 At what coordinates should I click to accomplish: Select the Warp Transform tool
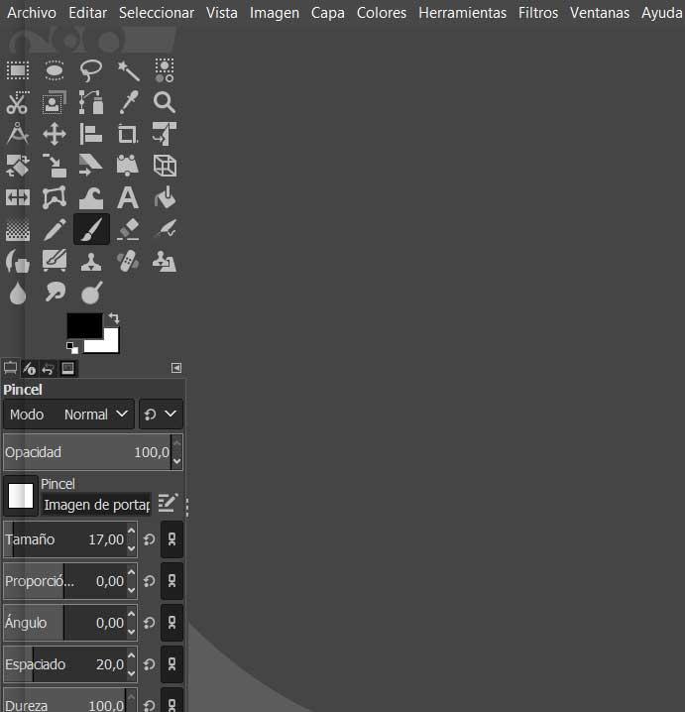91,198
